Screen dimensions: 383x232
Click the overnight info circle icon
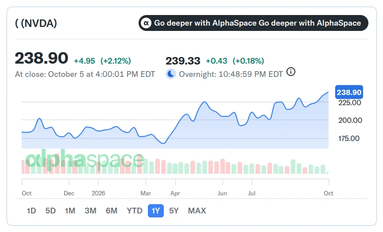point(290,72)
